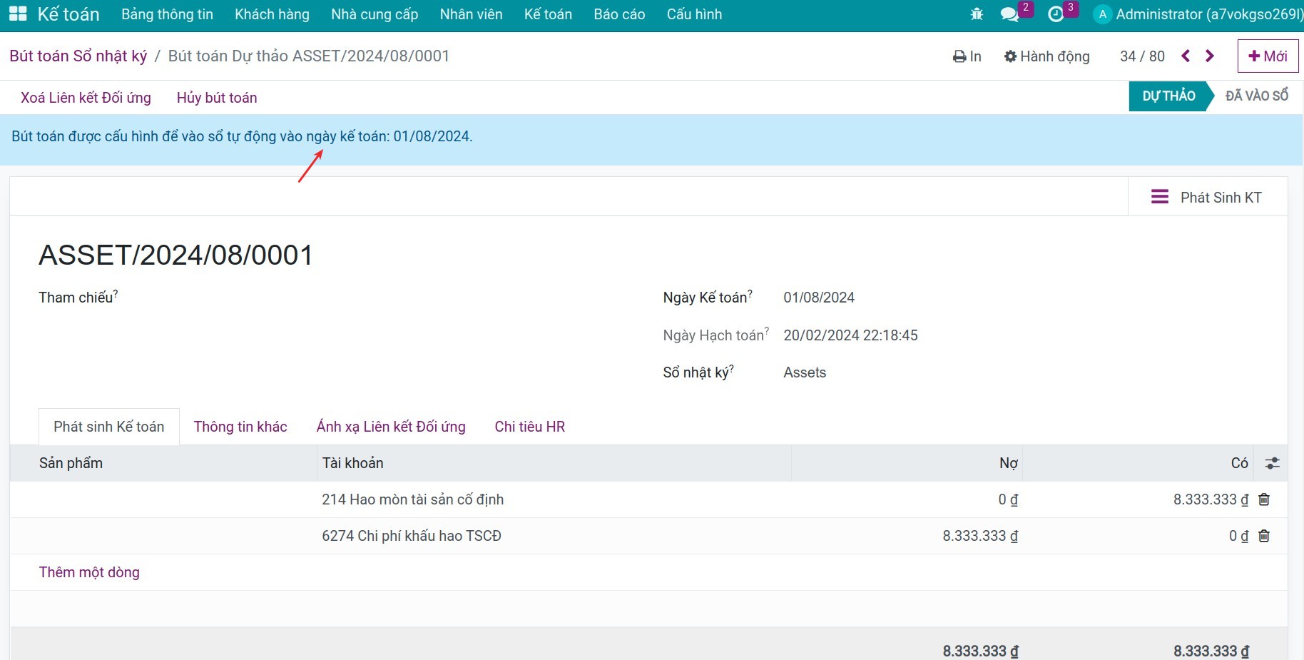Delete the 6274 Chi phí khấu hao line
This screenshot has width=1304, height=660.
1264,536
